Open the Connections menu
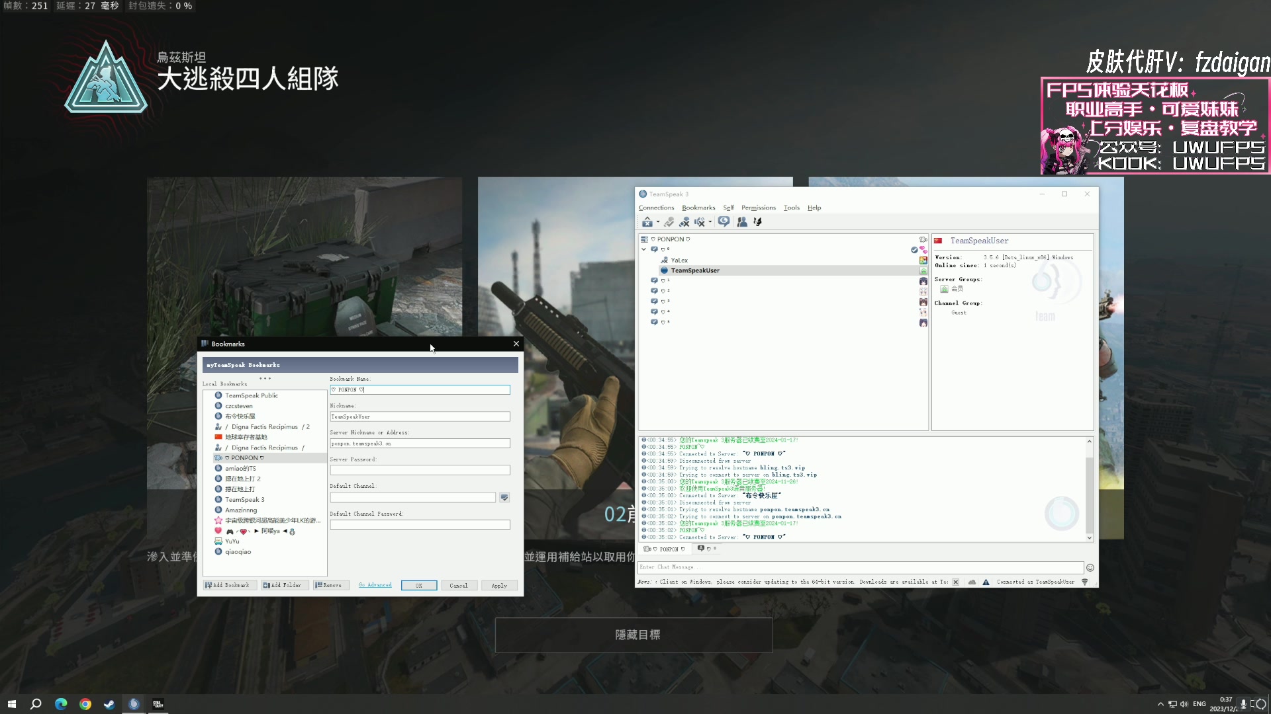Viewport: 1271px width, 714px height. (x=656, y=208)
